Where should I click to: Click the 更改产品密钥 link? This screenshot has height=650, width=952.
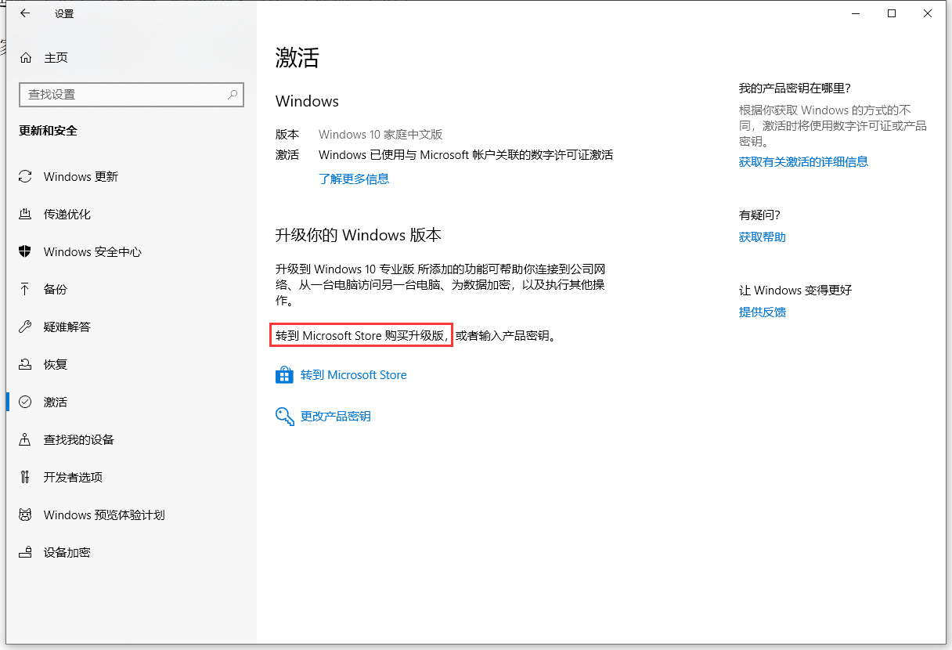pos(336,417)
